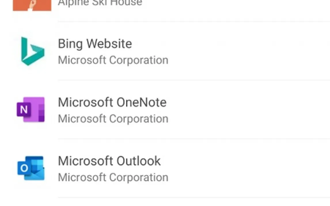Click Microsoft Corporation publisher under Microsoft OneNote

coord(113,119)
